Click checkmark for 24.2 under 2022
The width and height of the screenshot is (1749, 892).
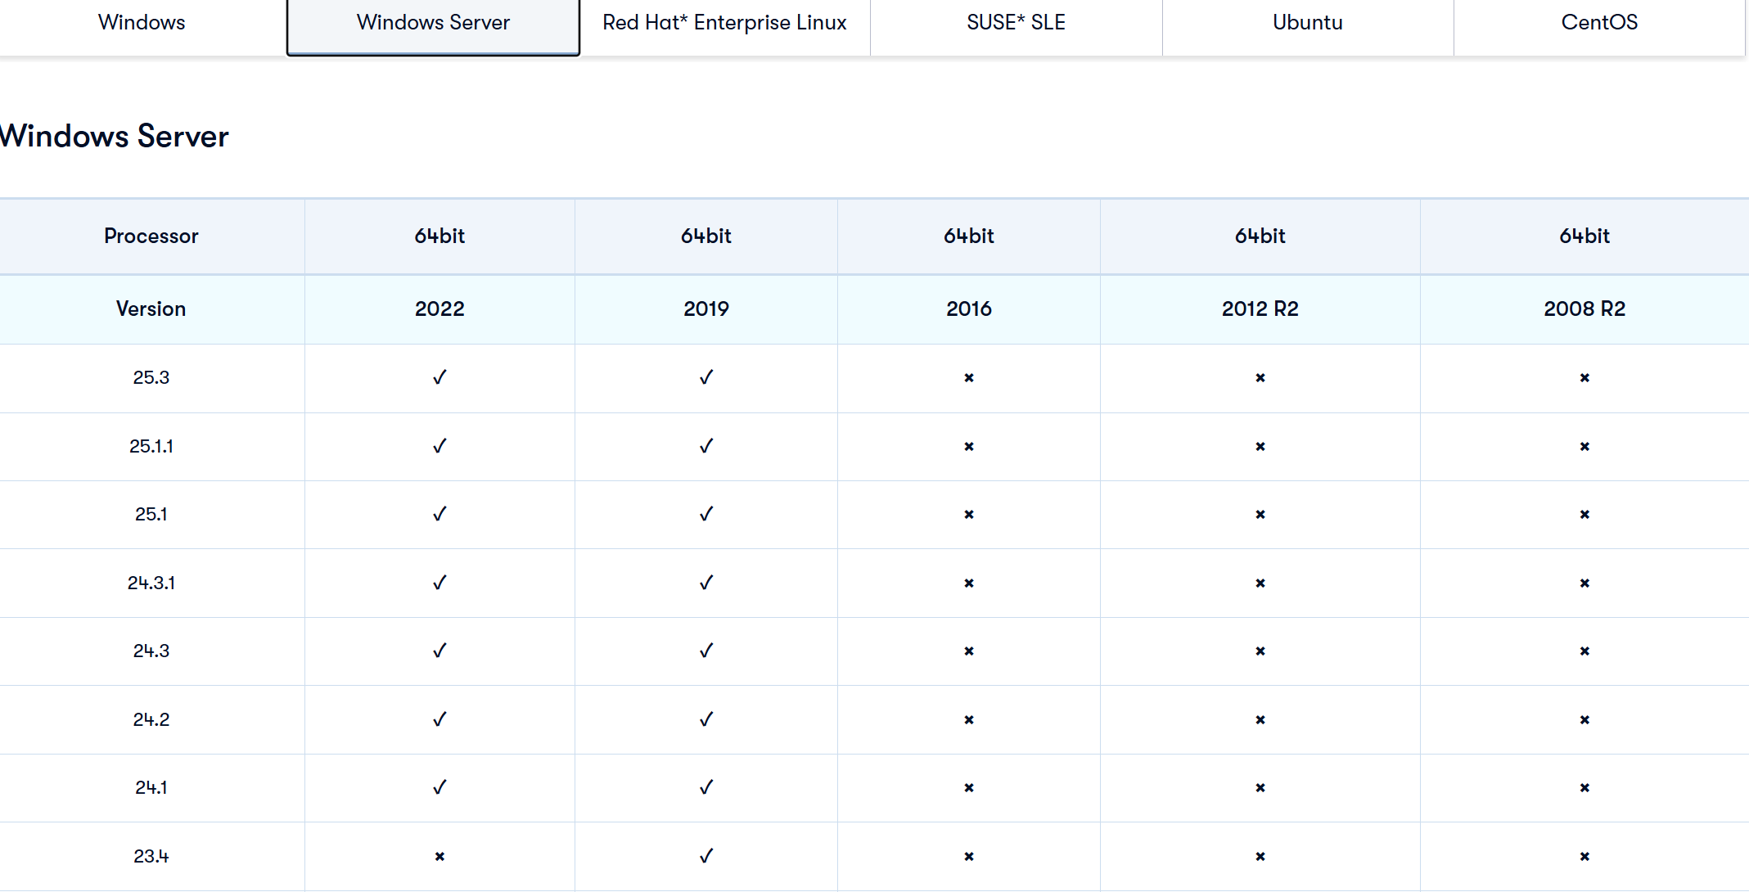pyautogui.click(x=440, y=719)
